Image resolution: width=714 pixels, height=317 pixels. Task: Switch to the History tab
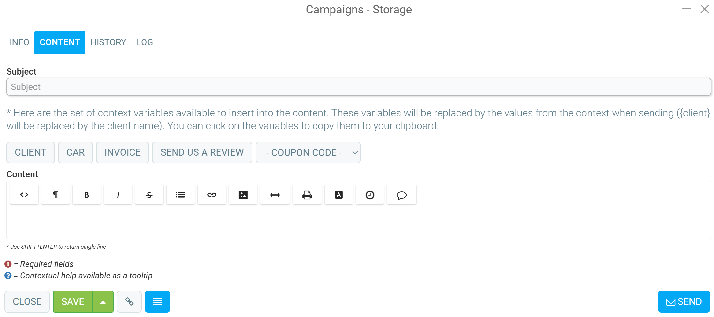point(108,42)
